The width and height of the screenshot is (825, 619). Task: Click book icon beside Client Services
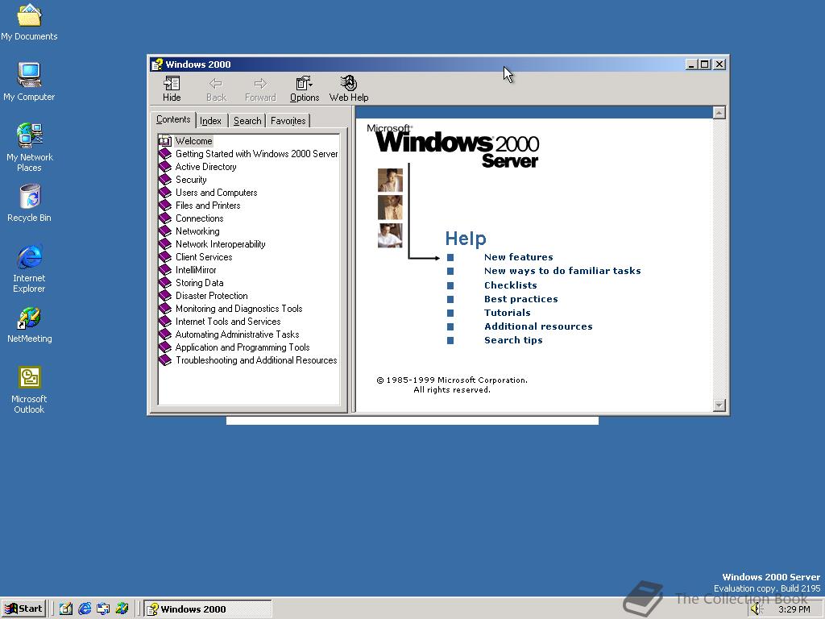165,257
